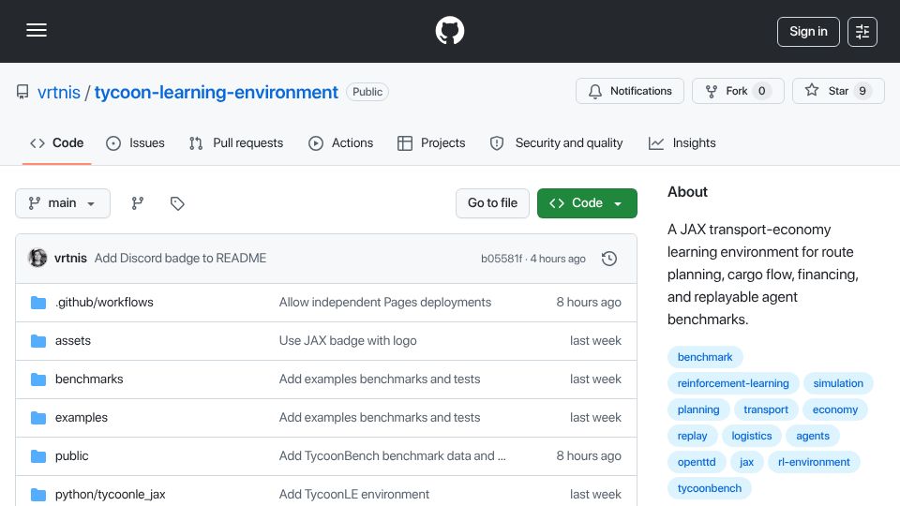Select the simulation topic tag

838,383
